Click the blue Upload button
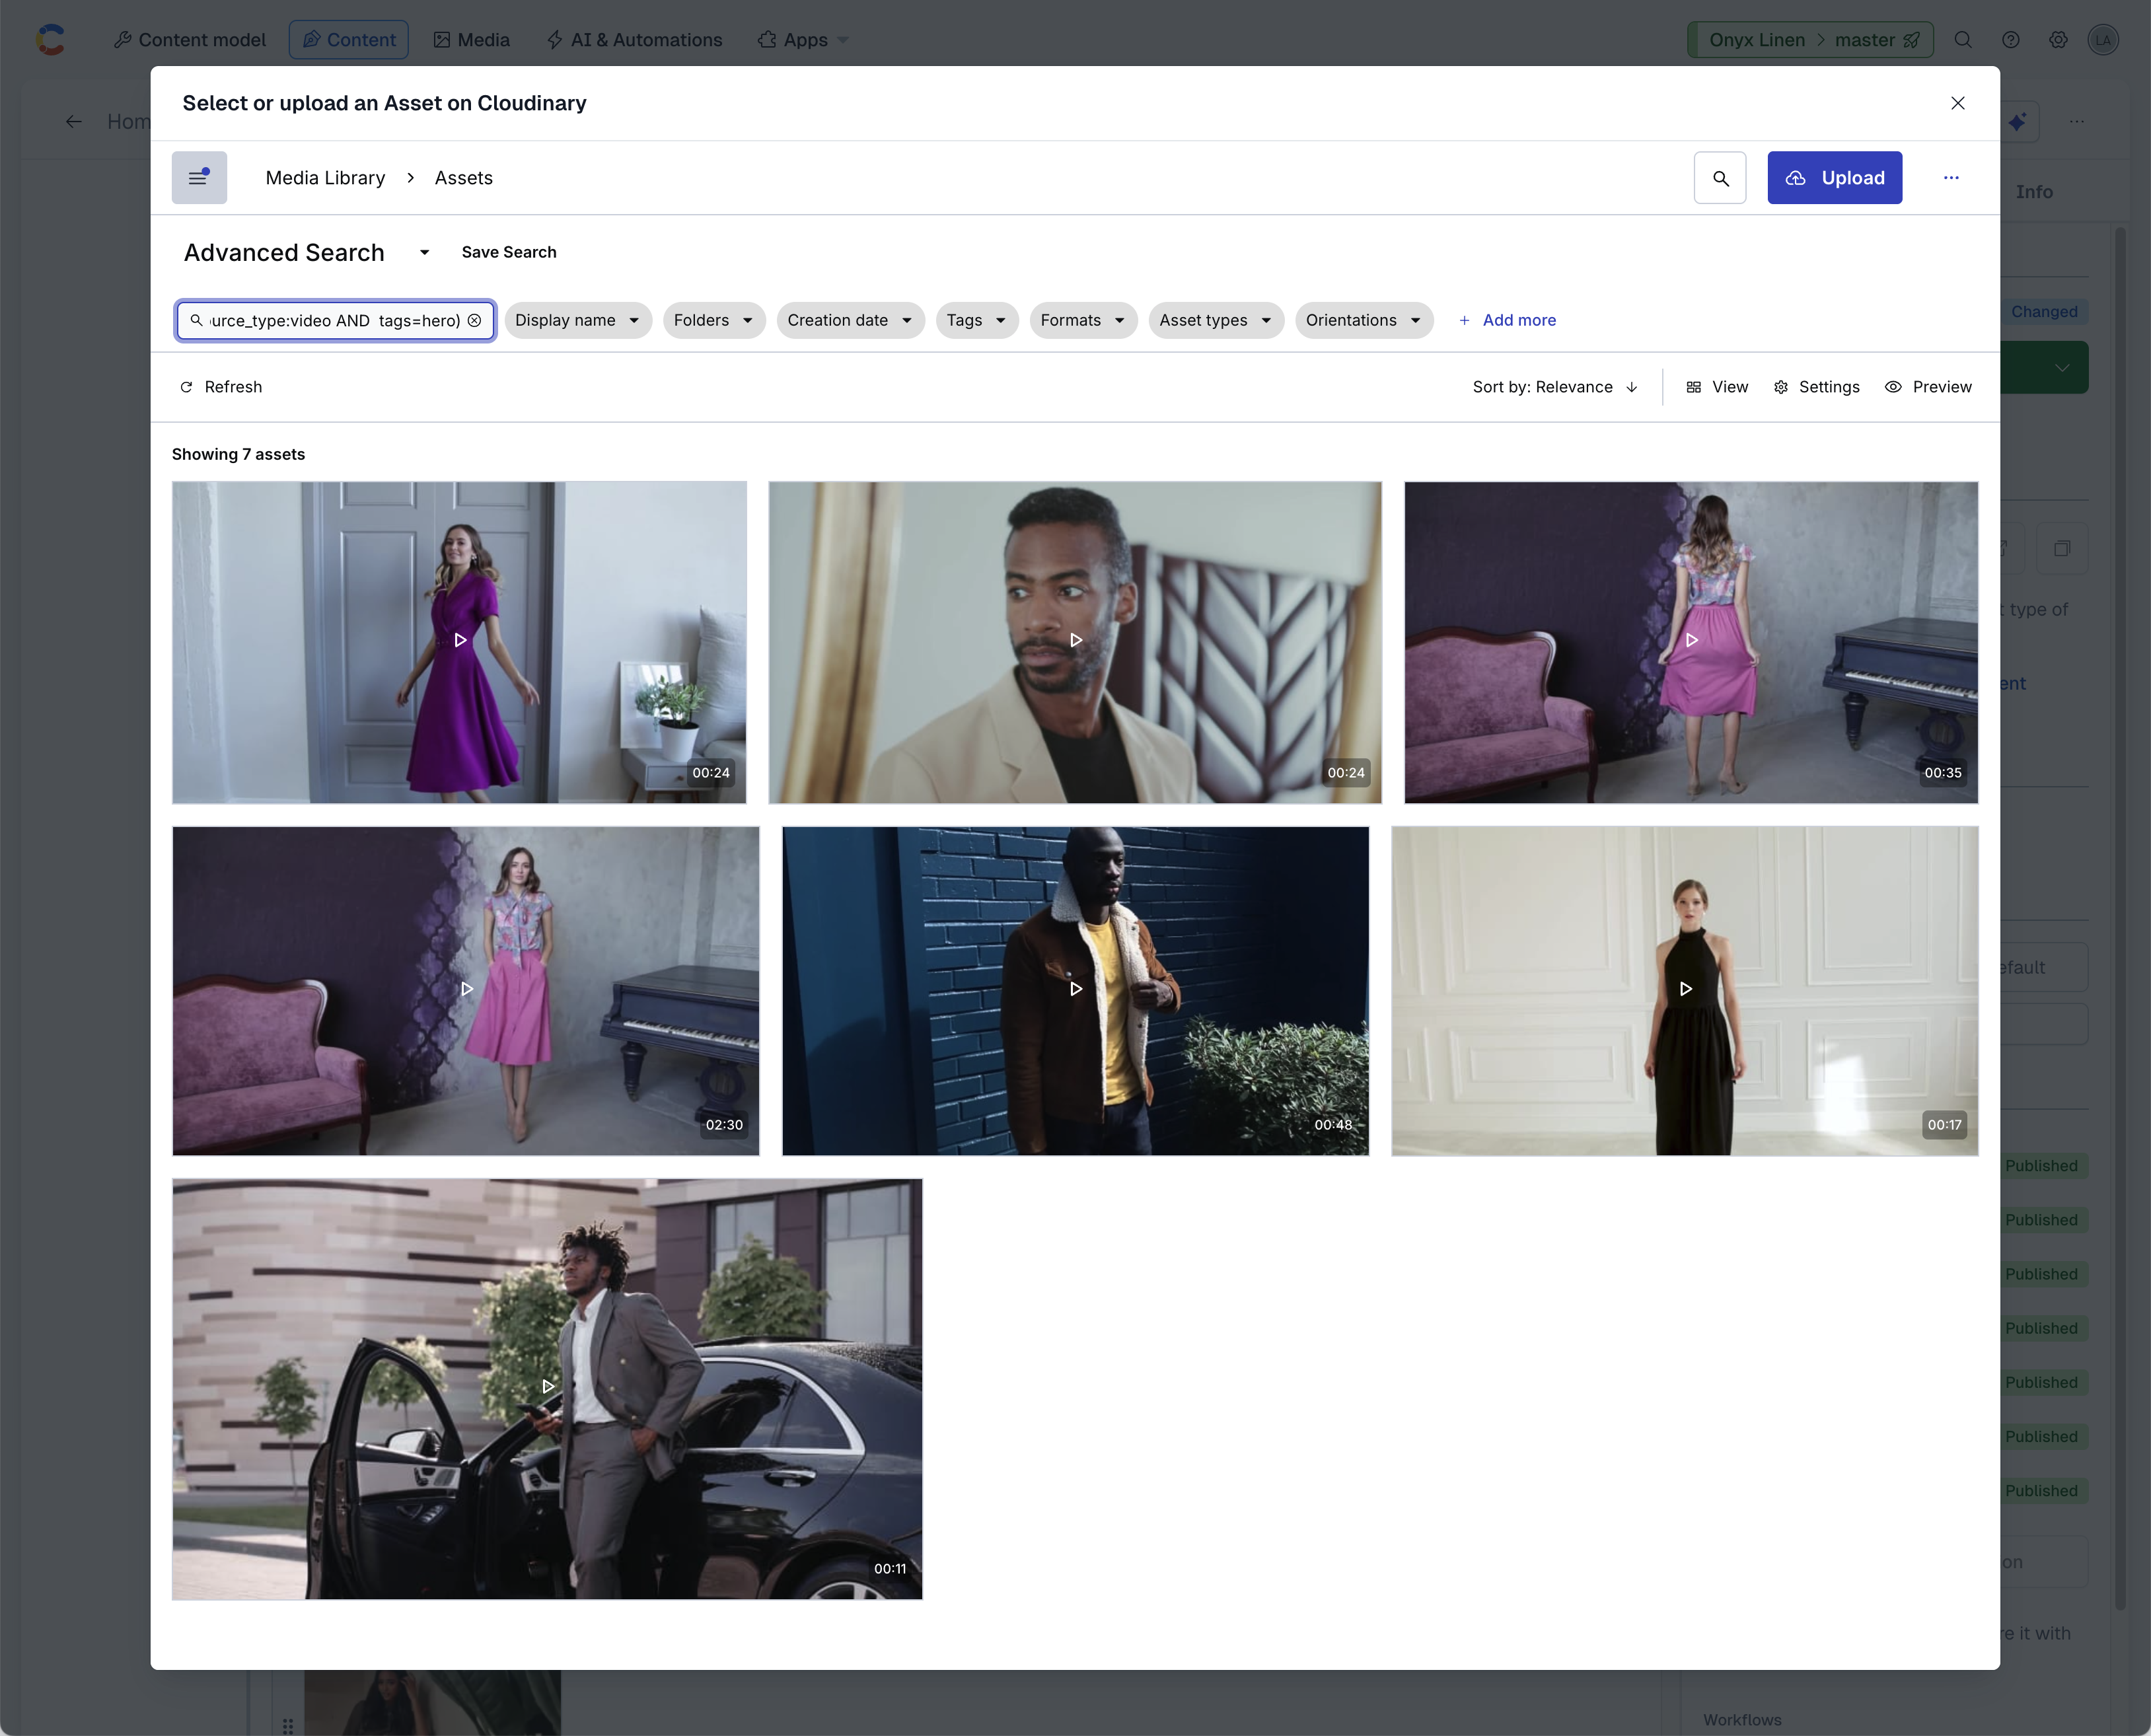Image resolution: width=2151 pixels, height=1736 pixels. pos(1834,178)
